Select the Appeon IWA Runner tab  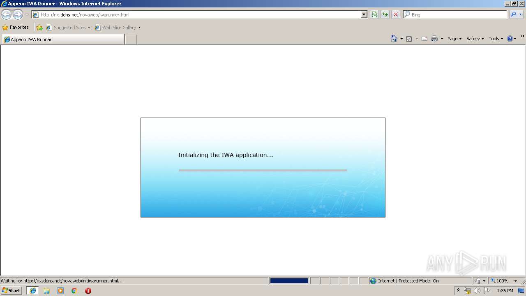click(63, 39)
